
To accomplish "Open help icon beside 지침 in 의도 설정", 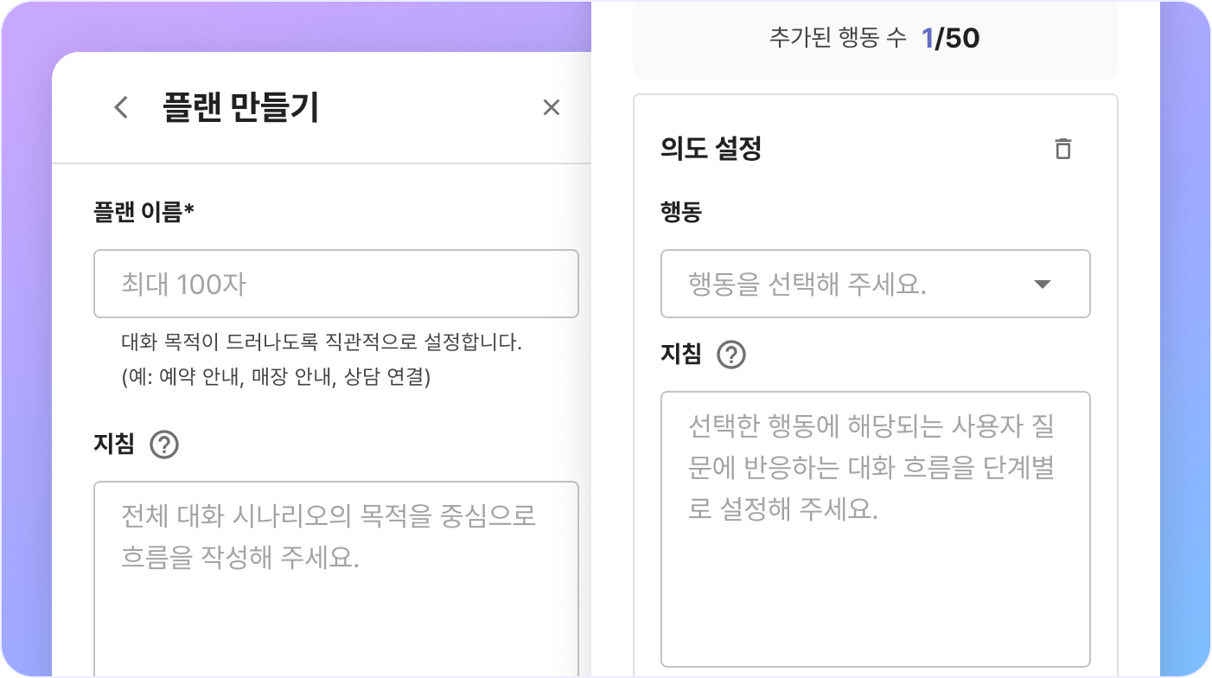I will click(x=731, y=355).
